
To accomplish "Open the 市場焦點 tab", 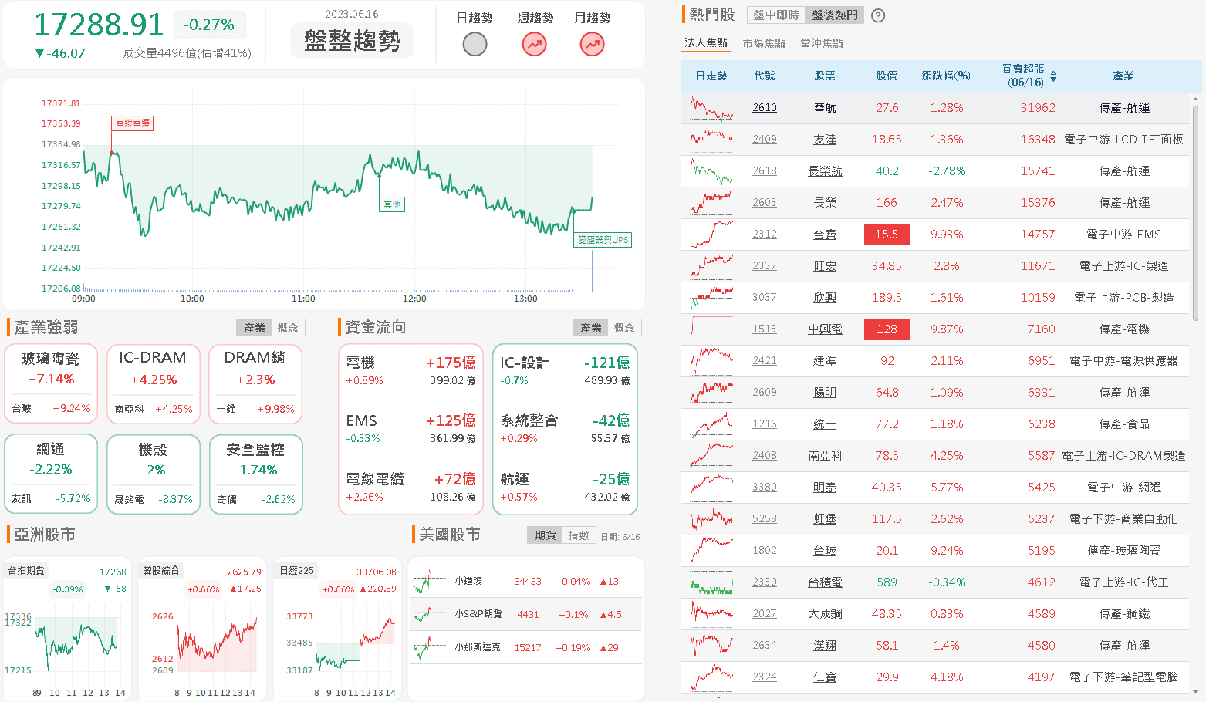I will click(764, 43).
